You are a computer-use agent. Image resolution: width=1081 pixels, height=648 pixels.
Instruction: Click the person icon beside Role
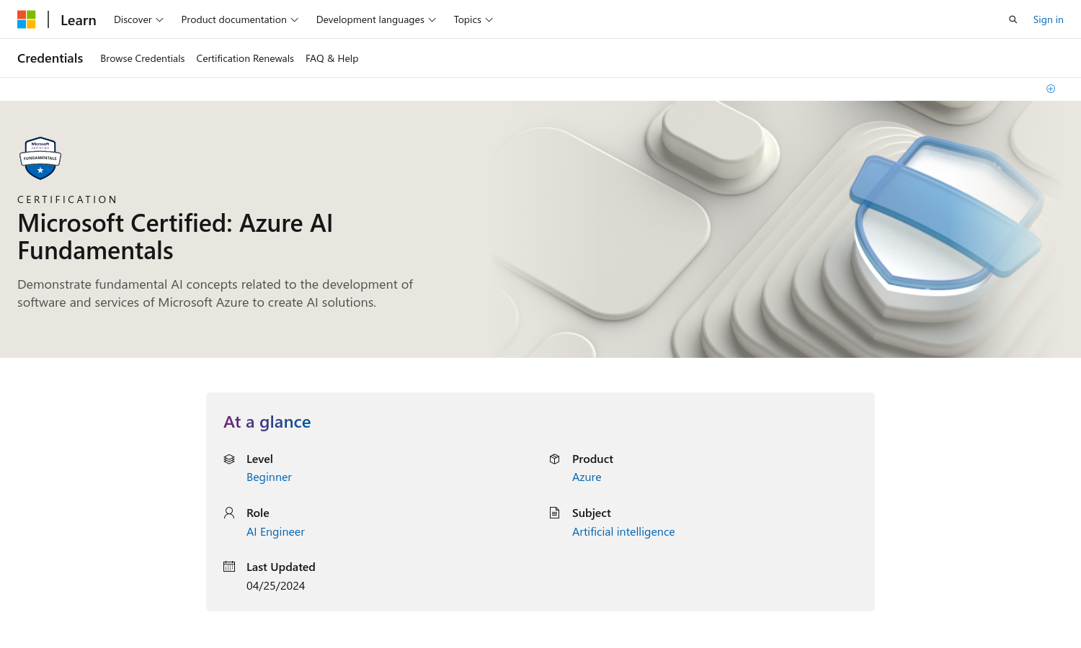[x=229, y=513]
